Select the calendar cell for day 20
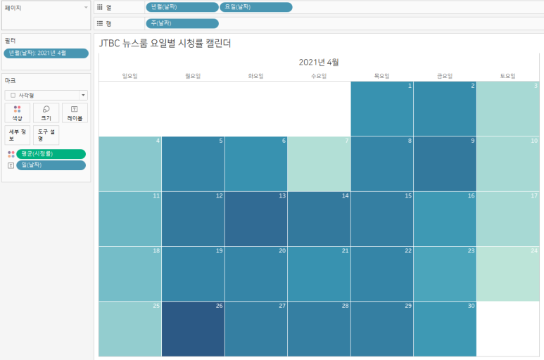Viewport: 544px width, 360px height. coord(256,274)
